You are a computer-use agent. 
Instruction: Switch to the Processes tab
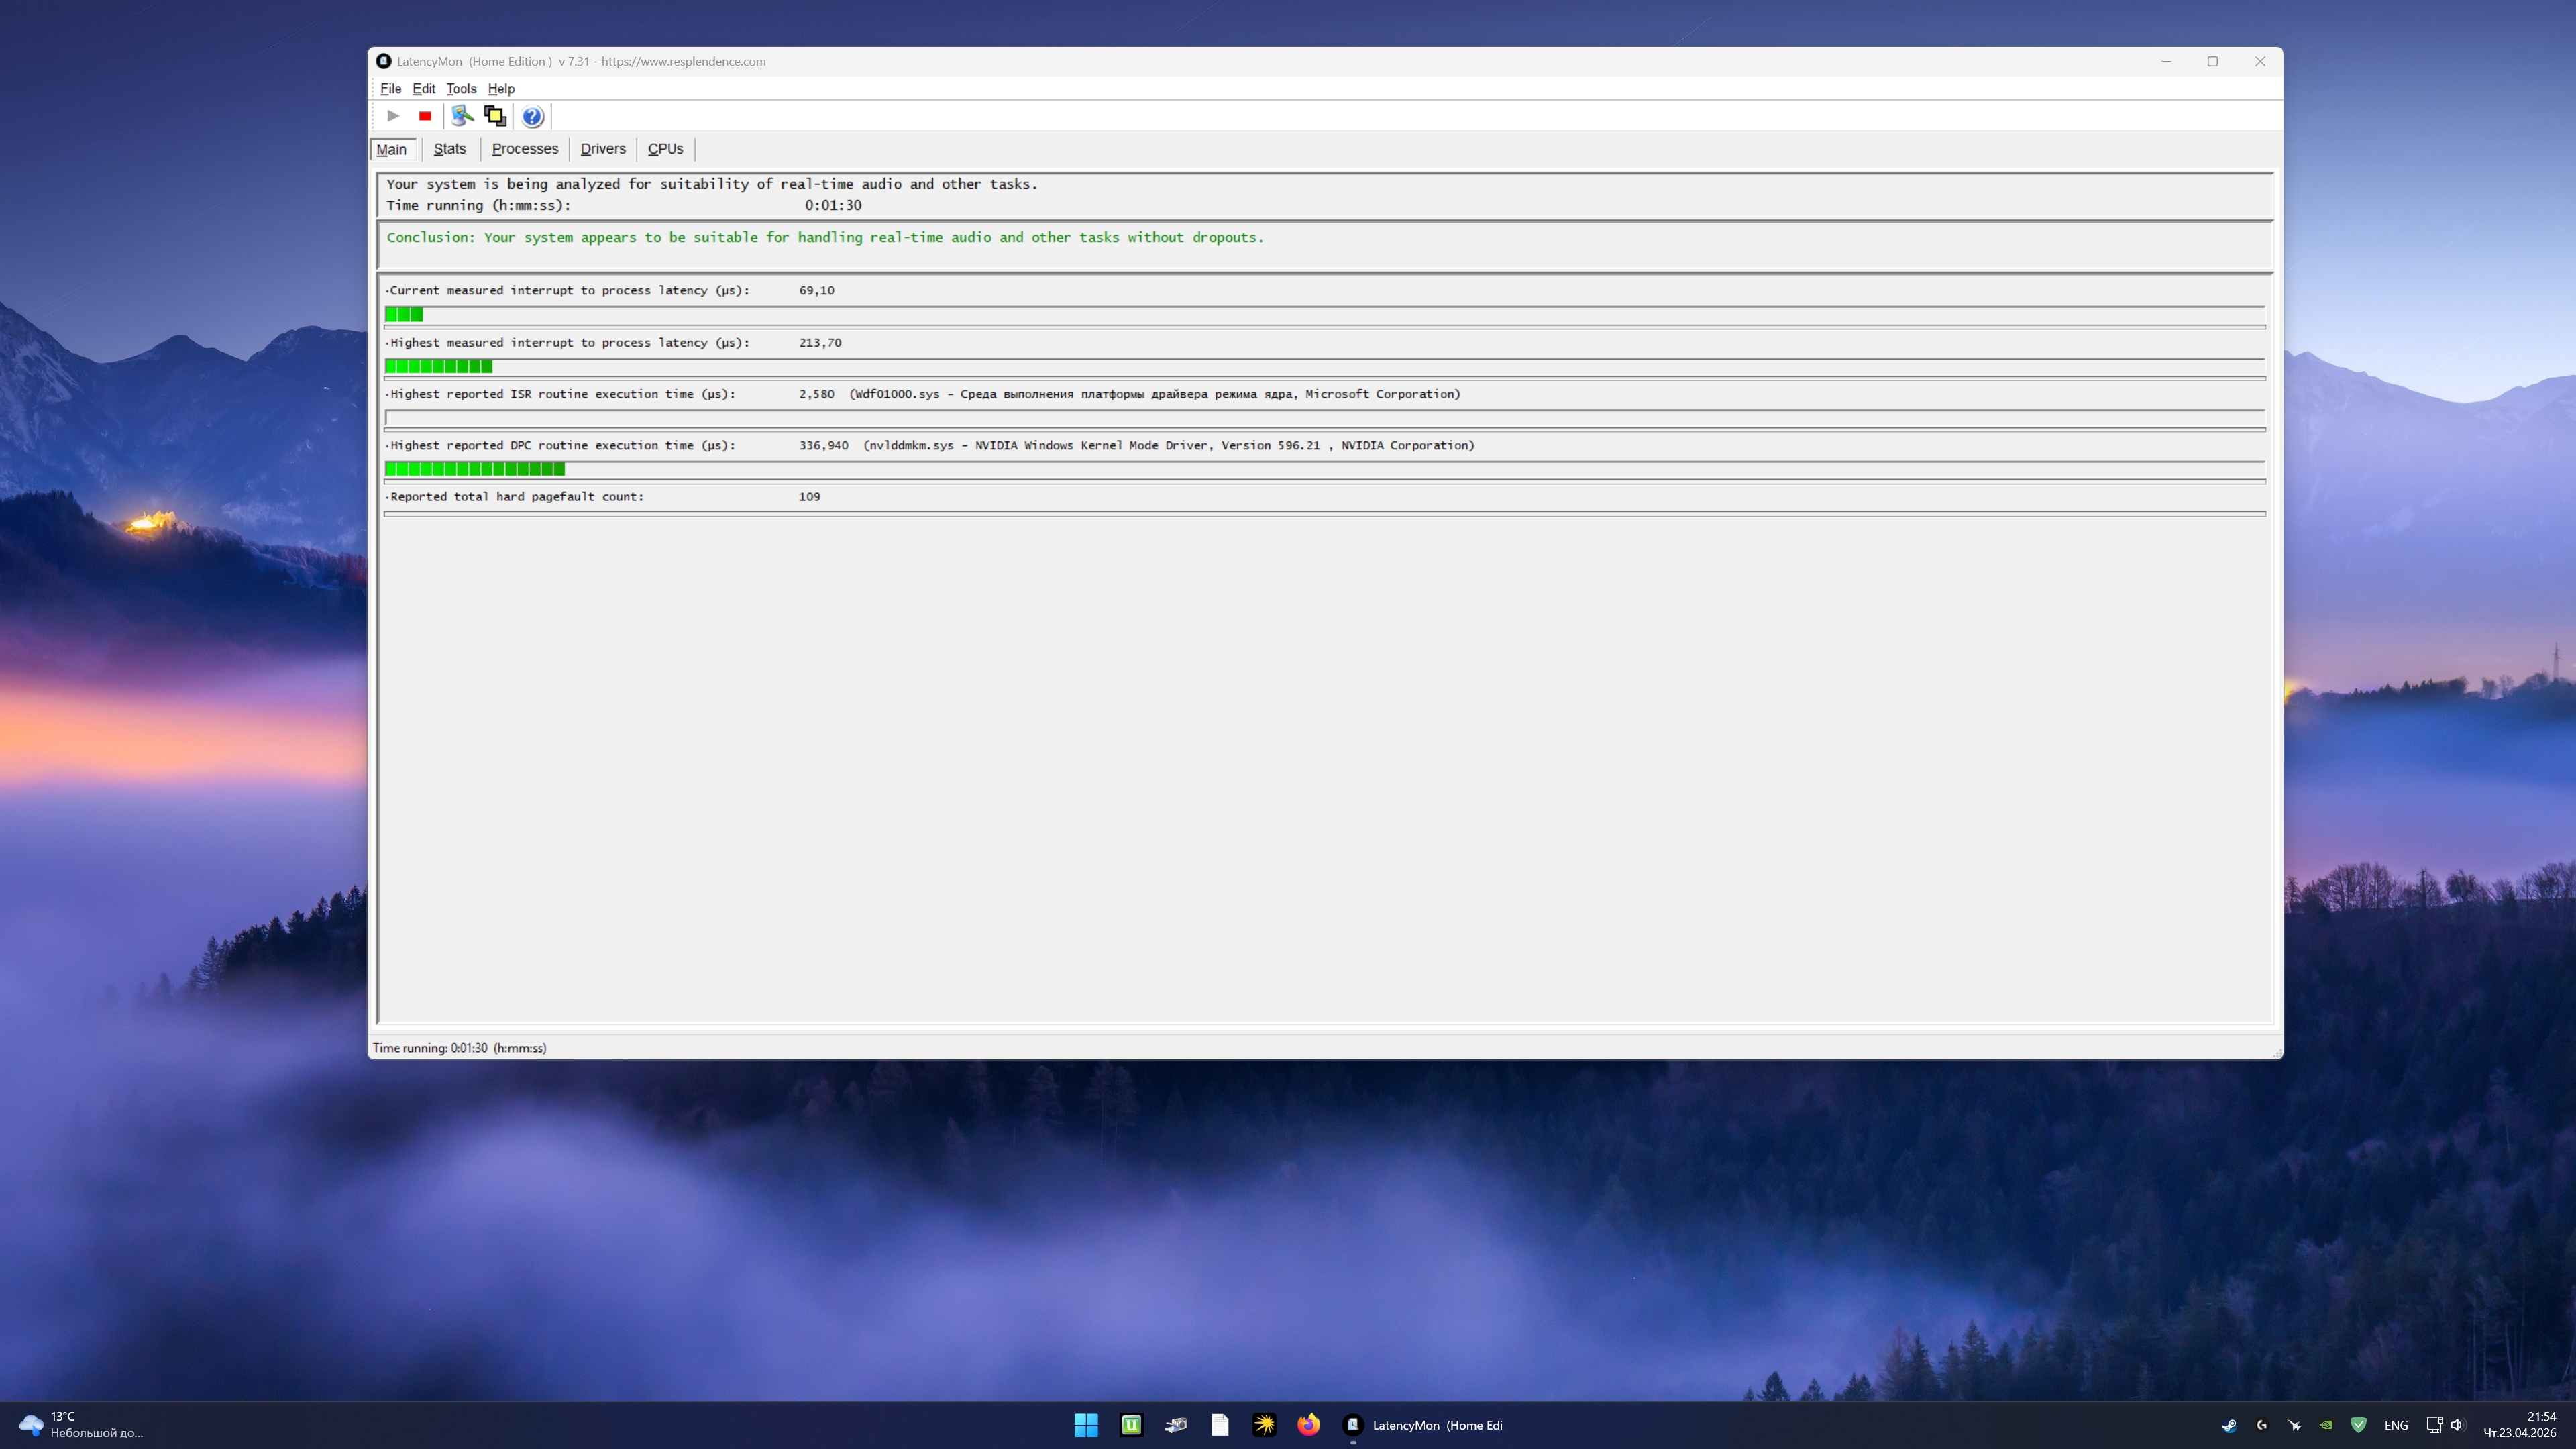click(x=524, y=149)
